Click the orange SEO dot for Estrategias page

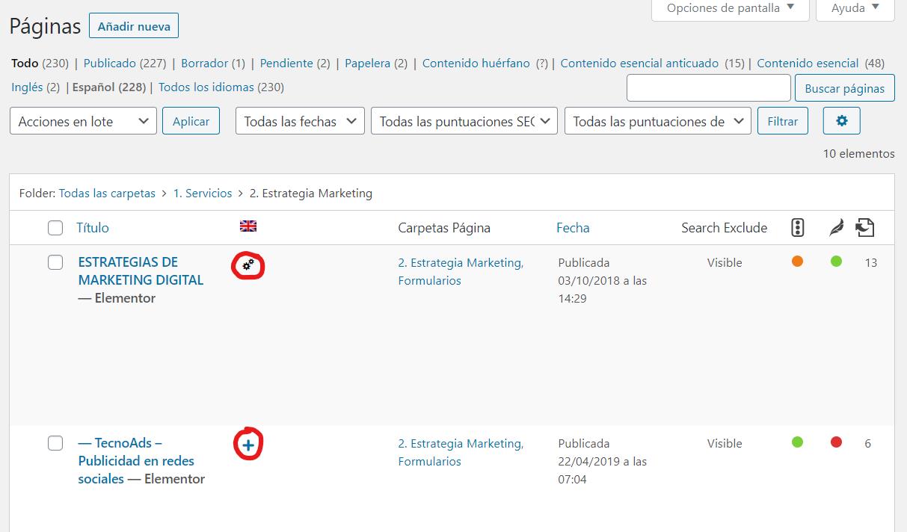(797, 262)
